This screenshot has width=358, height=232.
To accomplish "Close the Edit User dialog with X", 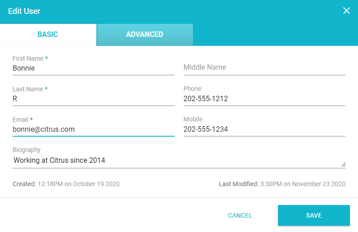I will tap(346, 11).
